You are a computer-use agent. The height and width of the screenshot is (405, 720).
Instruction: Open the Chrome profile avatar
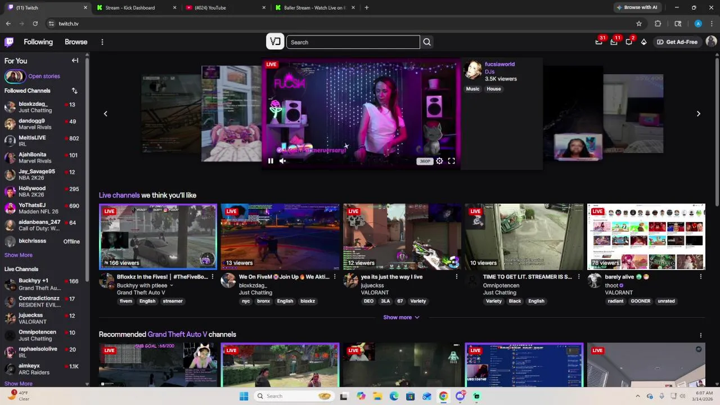point(698,24)
